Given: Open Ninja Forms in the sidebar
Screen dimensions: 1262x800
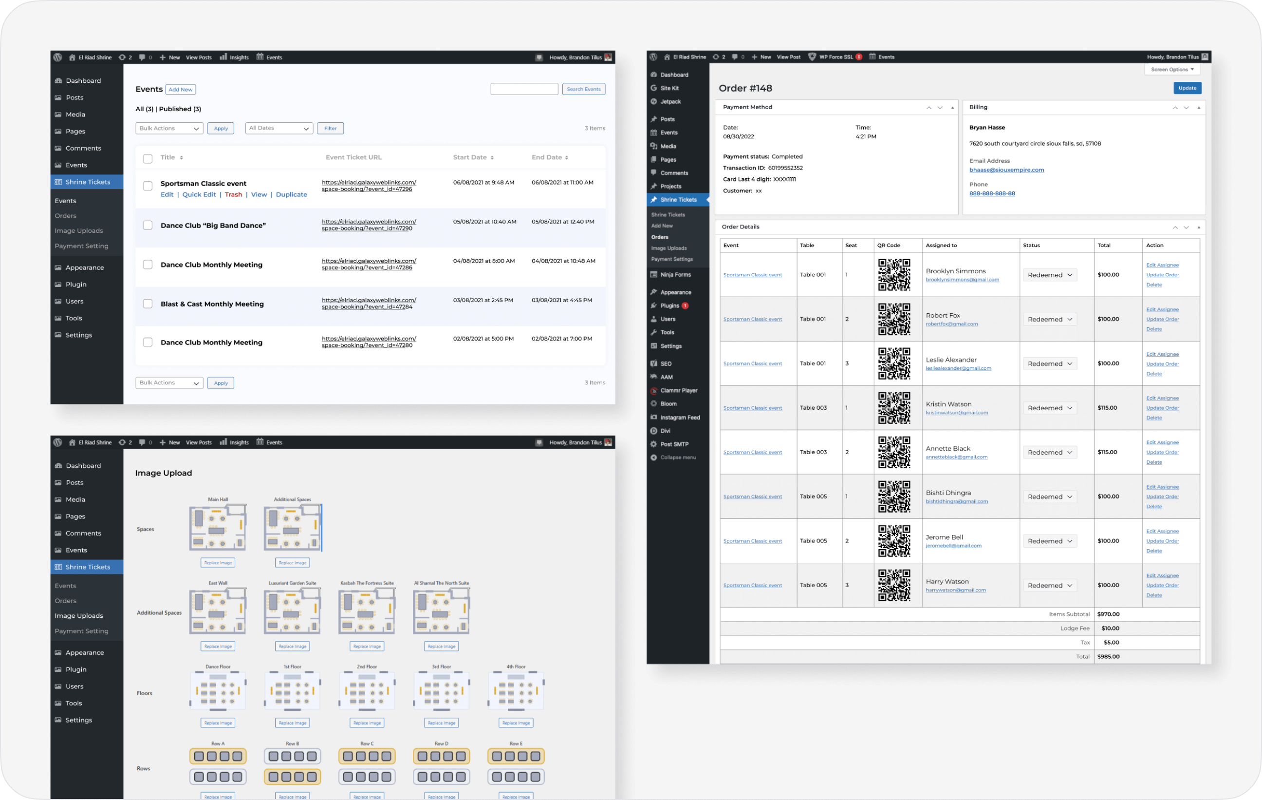Looking at the screenshot, I should (675, 274).
